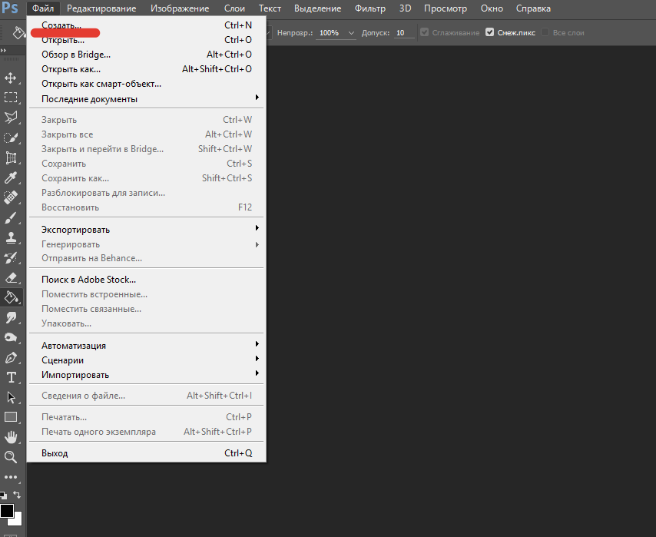Expand Импортировать submenu

[x=146, y=375]
